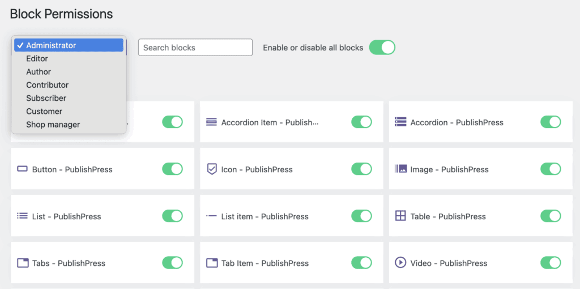Turn off the Tab Item - PublishPress toggle

(x=361, y=263)
